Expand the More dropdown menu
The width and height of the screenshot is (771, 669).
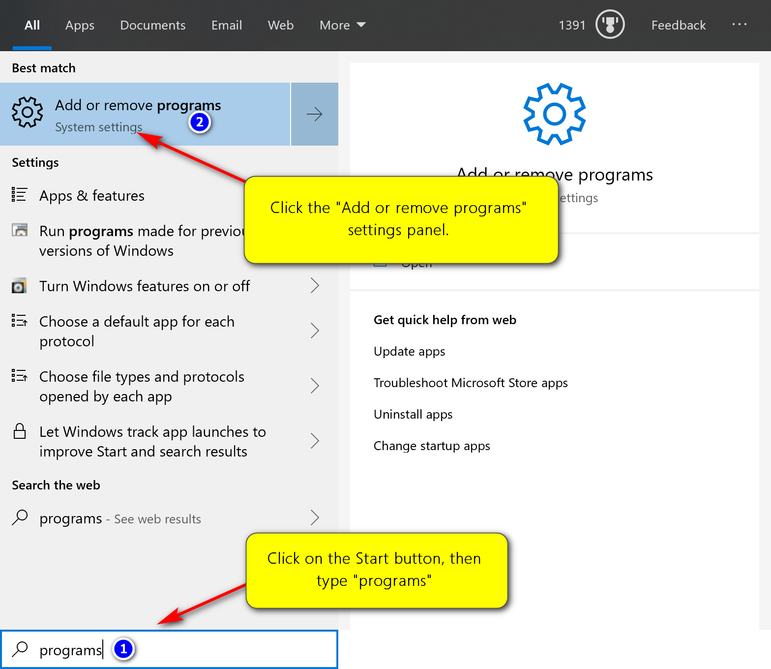coord(343,25)
